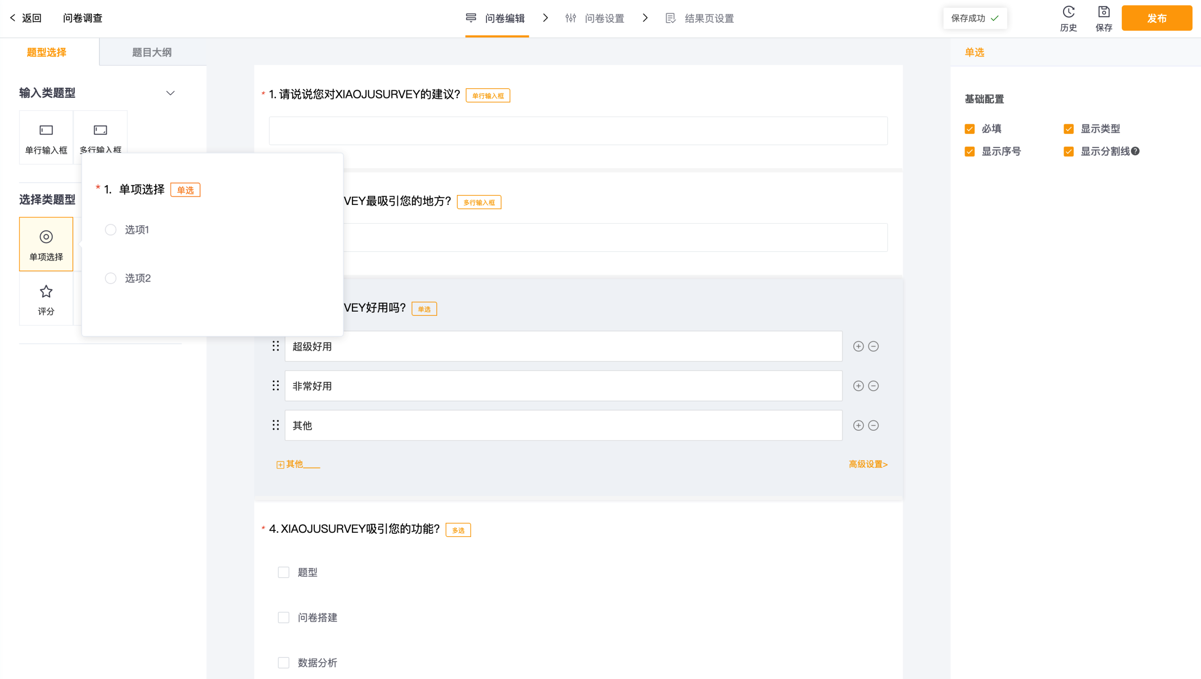Click the 超级好用 option text field

563,346
